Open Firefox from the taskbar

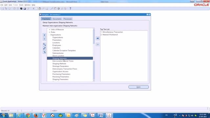pos(36,115)
